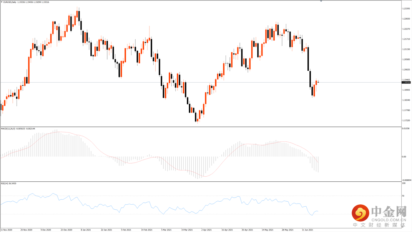The width and height of the screenshot is (412, 232).
Task: Click the 1.17220 price axis label
Action: [406, 120]
